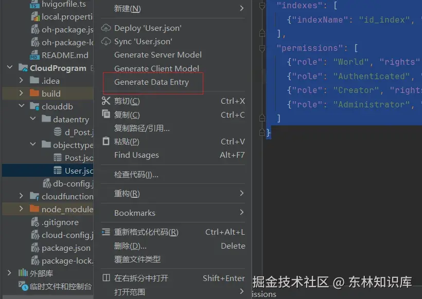Click the reformat code icon
This screenshot has width=422, height=299.
[106, 232]
